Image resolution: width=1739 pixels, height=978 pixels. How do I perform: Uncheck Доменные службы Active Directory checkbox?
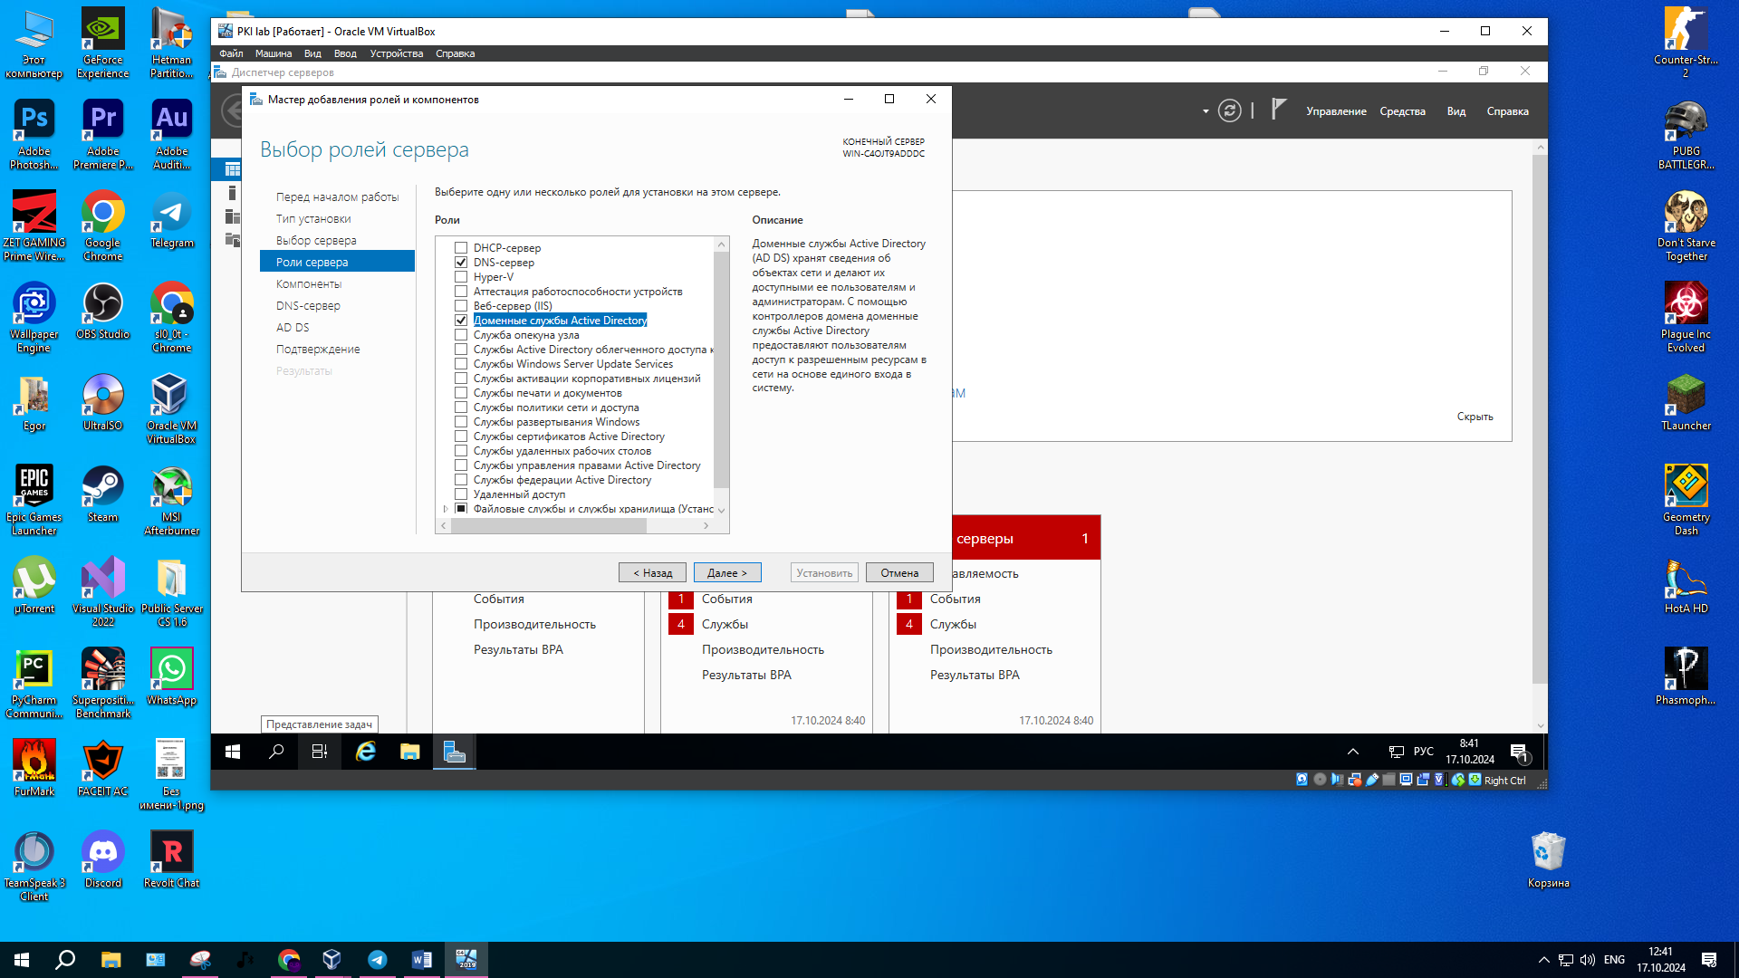(461, 321)
